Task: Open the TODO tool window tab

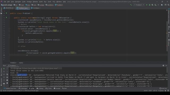Action: (x=49, y=88)
